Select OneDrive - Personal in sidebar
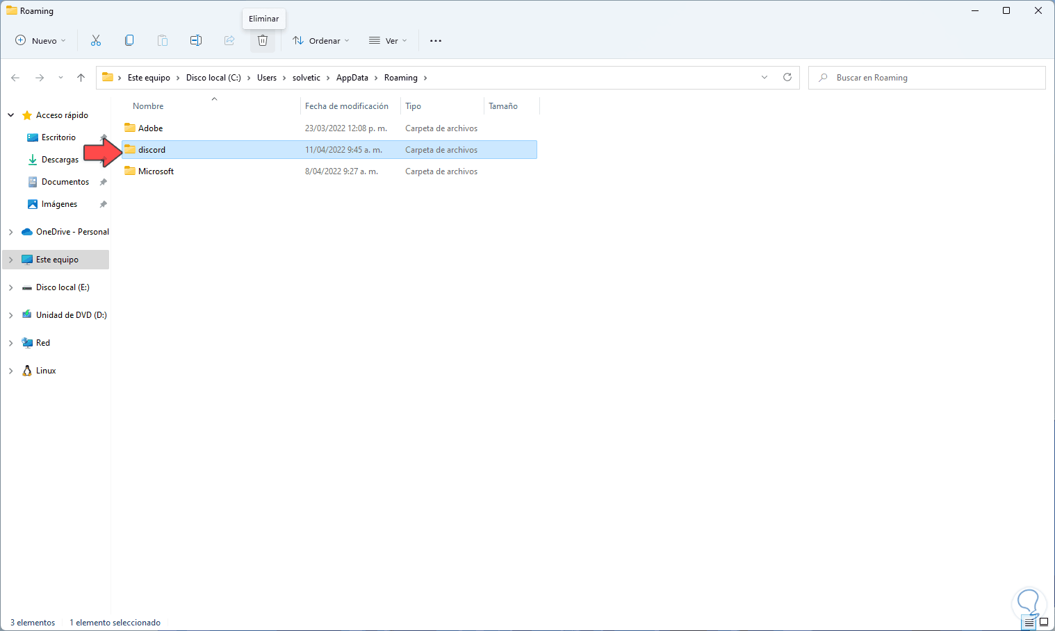The image size is (1055, 631). [x=72, y=232]
